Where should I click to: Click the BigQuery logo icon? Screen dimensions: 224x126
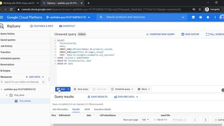click(2, 26)
